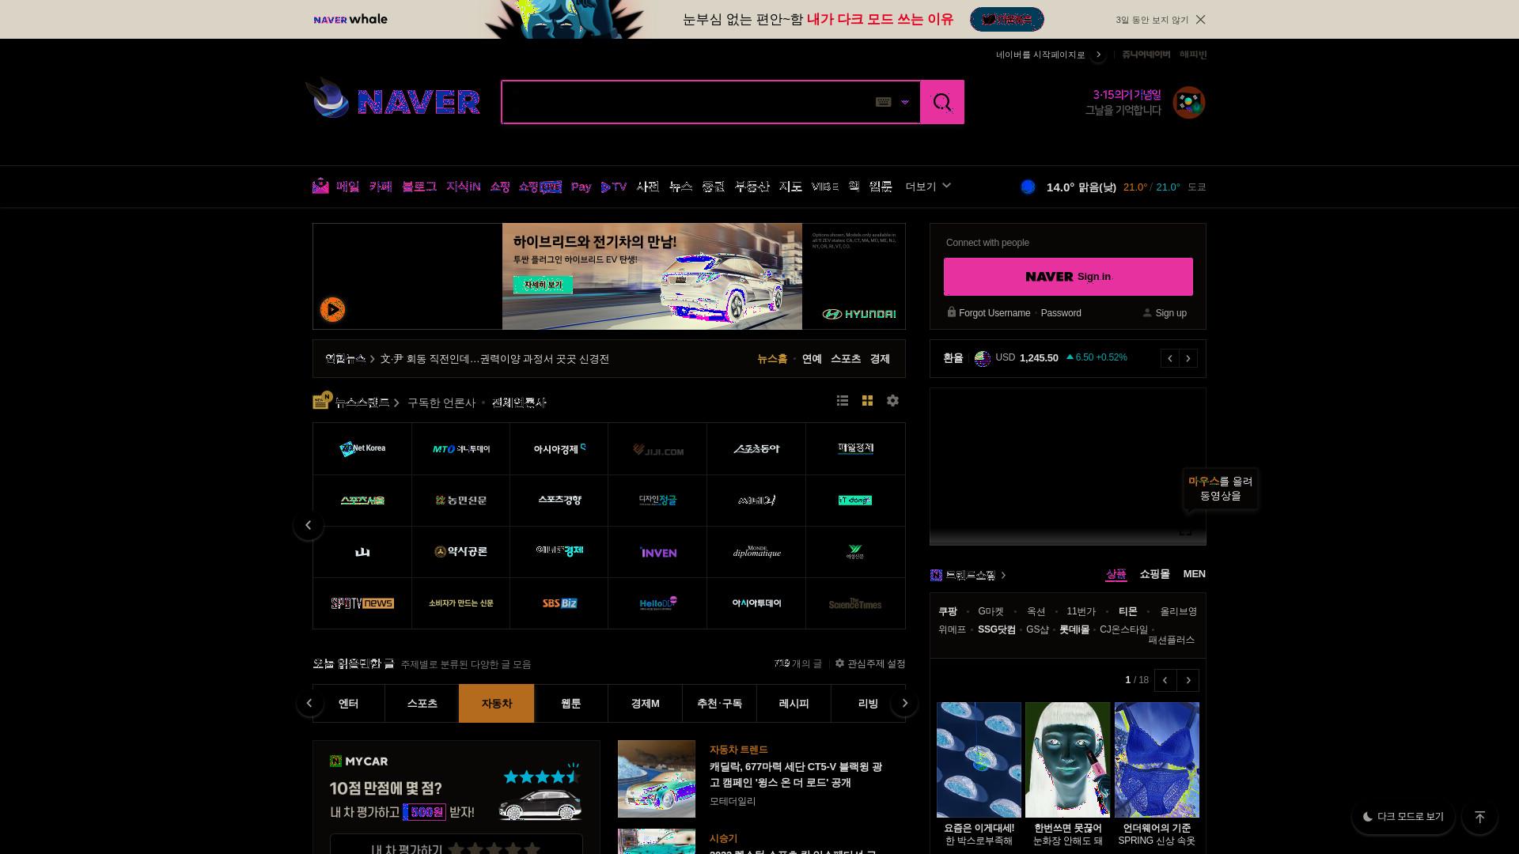Open the 쿠팡 shopping mall link
This screenshot has width=1519, height=854.
[x=948, y=611]
